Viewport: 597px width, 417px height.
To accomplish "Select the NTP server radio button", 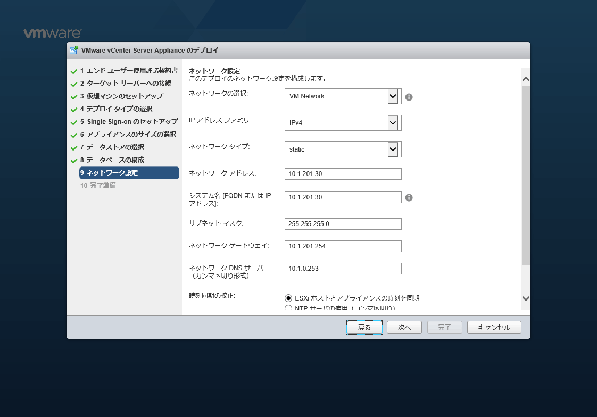I will [288, 308].
